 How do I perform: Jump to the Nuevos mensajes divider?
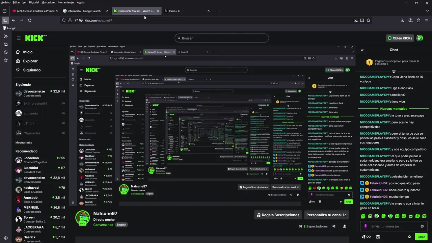[394, 109]
